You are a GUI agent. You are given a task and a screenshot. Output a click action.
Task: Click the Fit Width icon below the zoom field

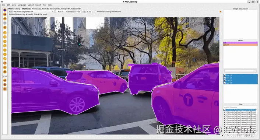coord(5,80)
